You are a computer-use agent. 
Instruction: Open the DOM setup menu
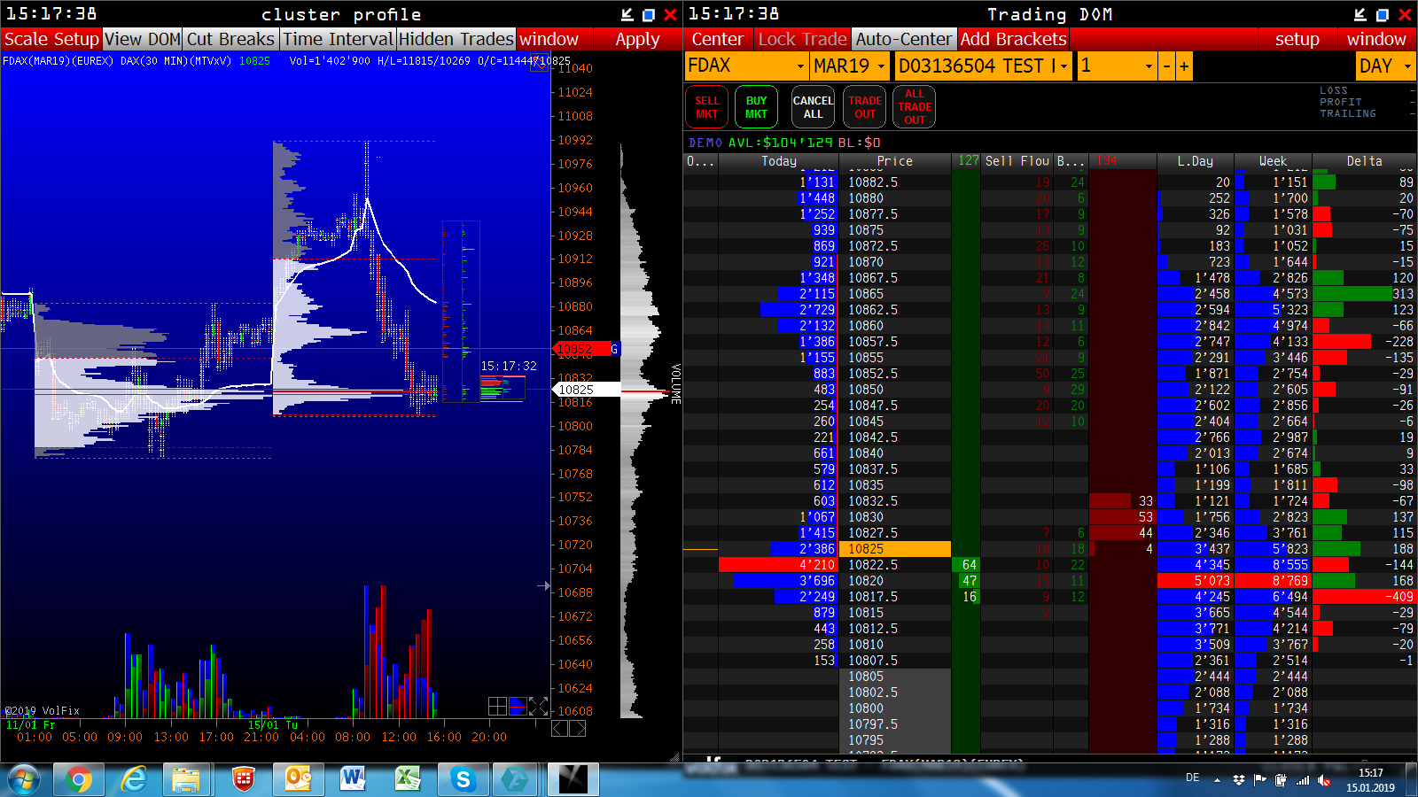(1297, 39)
